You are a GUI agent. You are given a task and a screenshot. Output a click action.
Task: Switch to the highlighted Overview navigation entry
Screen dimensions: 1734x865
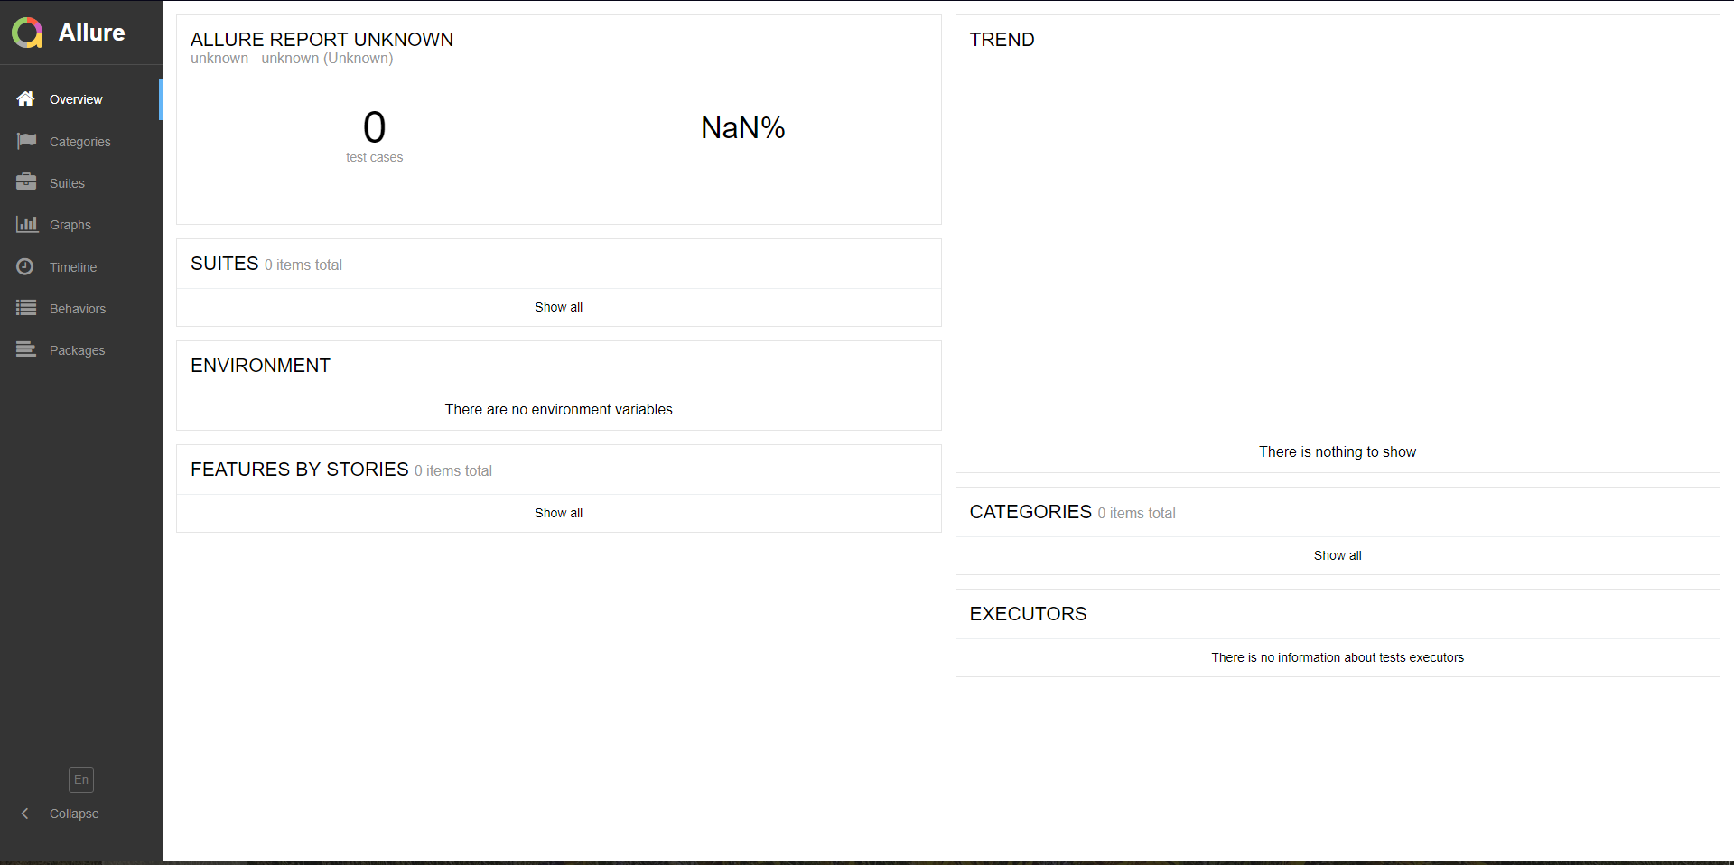tap(77, 99)
